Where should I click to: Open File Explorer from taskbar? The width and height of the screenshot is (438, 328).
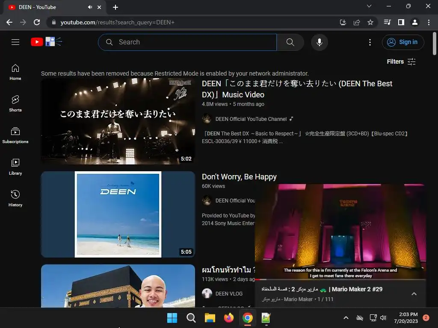[210, 318]
